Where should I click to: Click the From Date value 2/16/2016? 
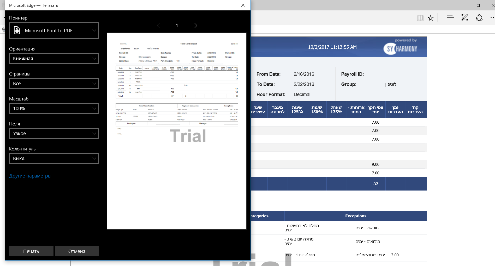click(x=304, y=74)
